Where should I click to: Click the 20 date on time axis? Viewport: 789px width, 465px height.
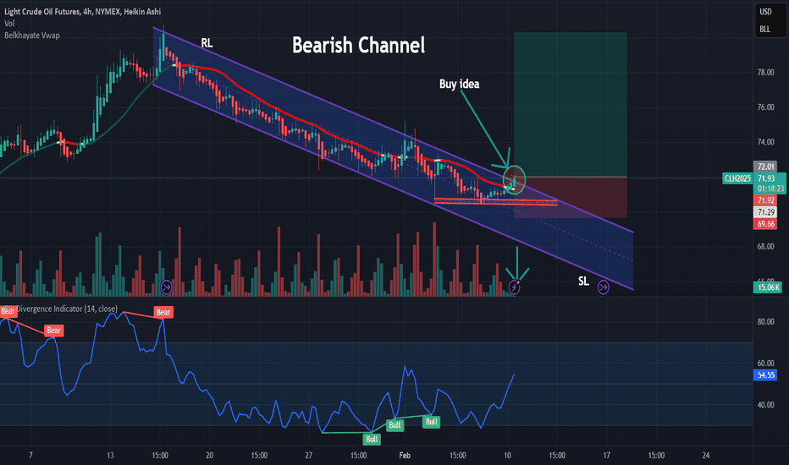click(209, 456)
